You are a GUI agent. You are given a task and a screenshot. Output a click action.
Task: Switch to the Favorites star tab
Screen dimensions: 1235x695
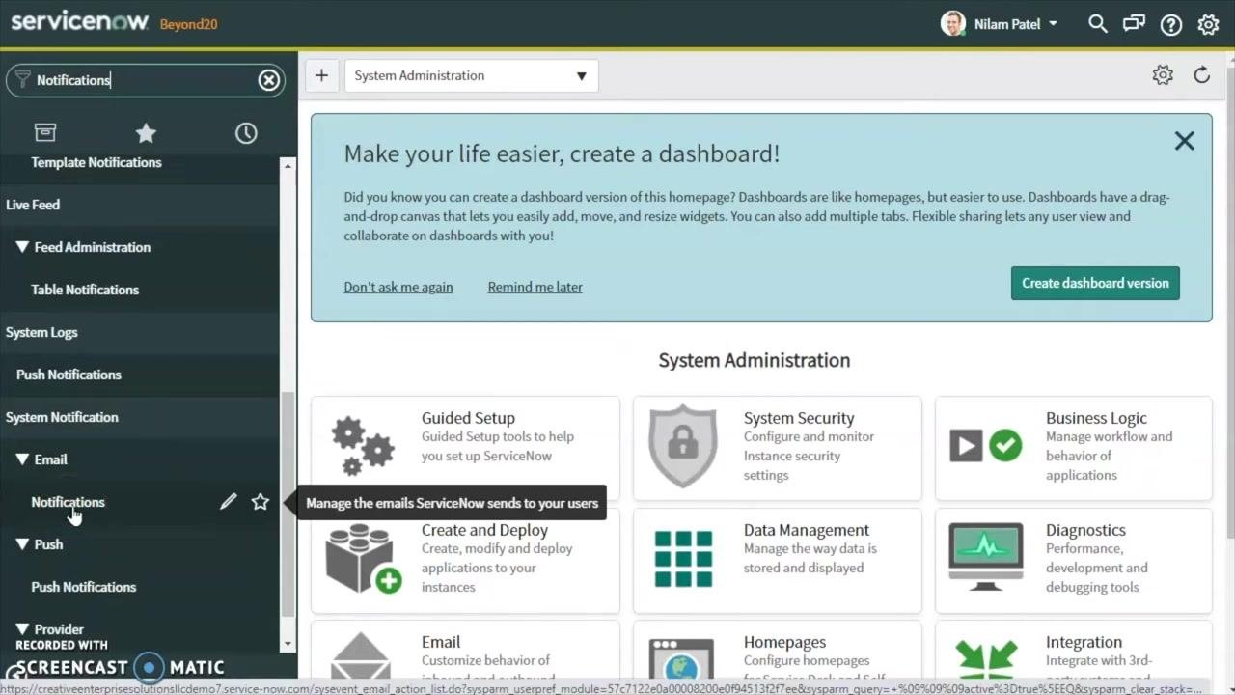click(146, 132)
